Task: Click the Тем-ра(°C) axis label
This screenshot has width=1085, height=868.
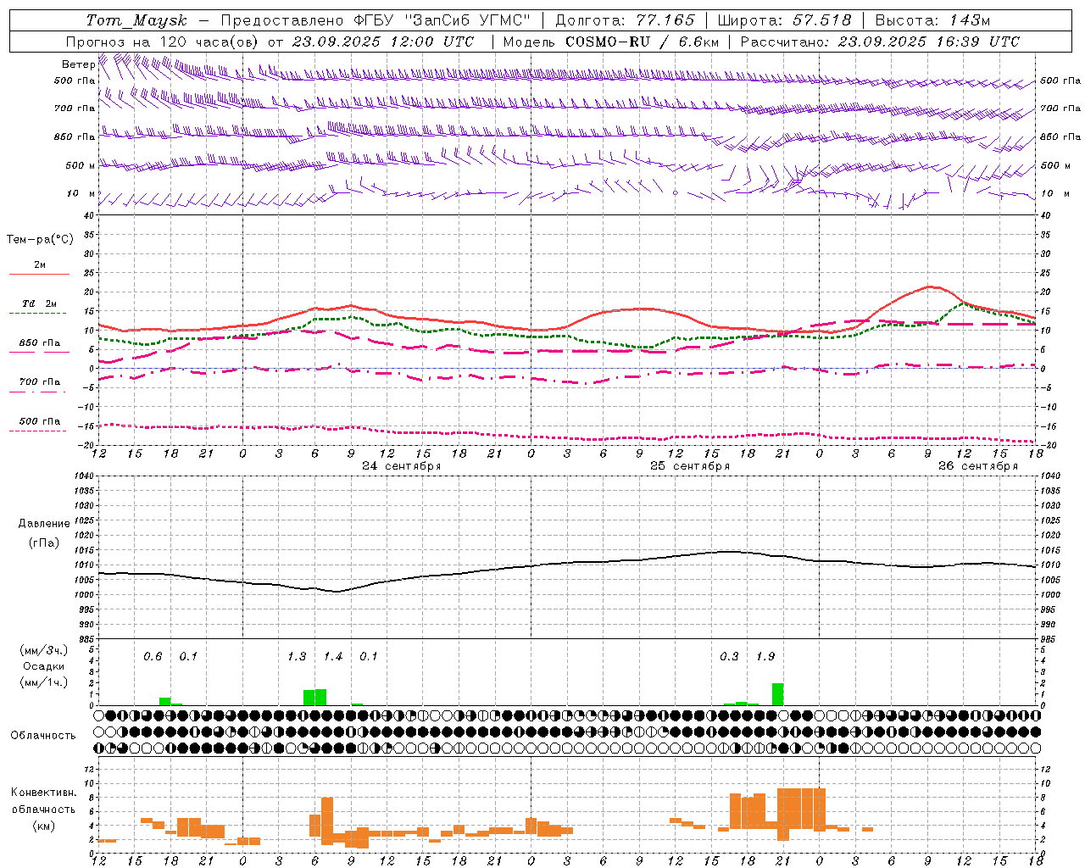Action: point(40,240)
